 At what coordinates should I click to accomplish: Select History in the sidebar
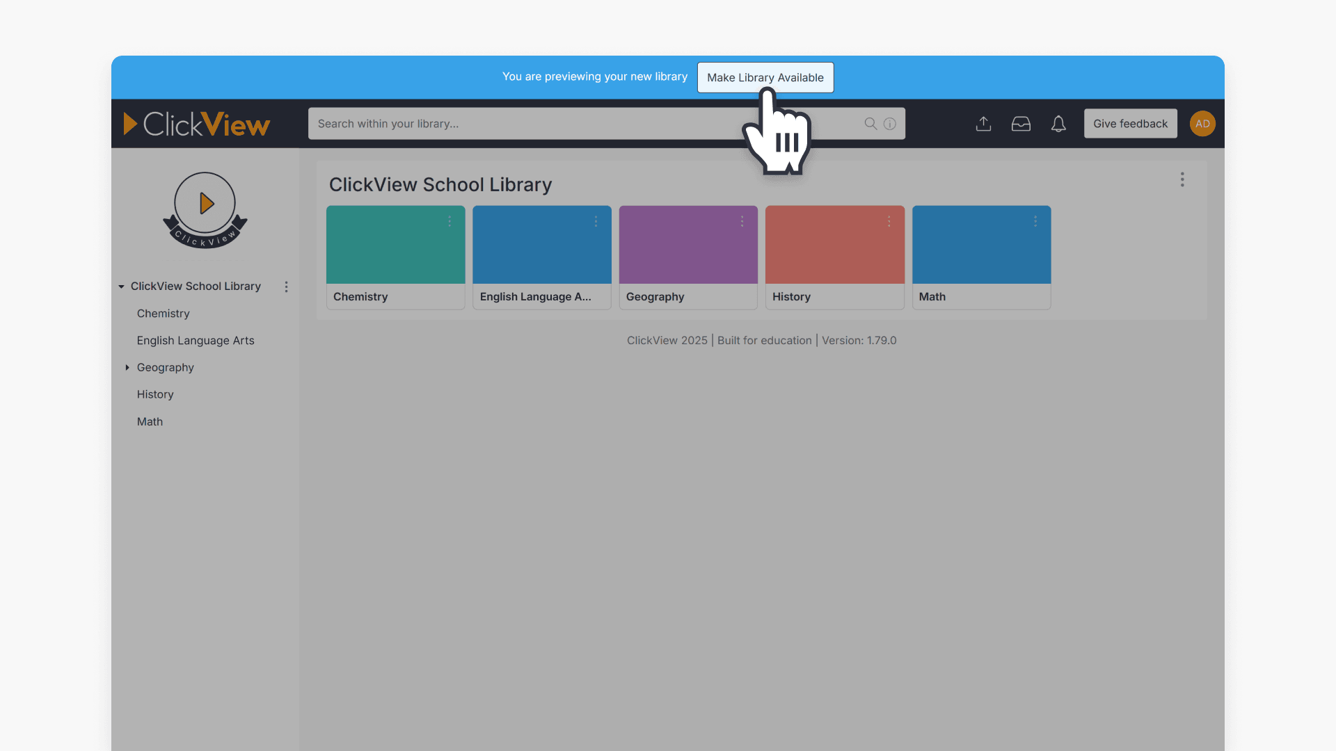(x=154, y=394)
